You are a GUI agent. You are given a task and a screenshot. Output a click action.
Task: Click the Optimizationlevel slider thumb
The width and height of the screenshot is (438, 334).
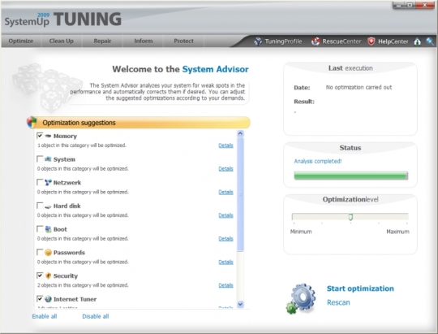click(x=350, y=217)
